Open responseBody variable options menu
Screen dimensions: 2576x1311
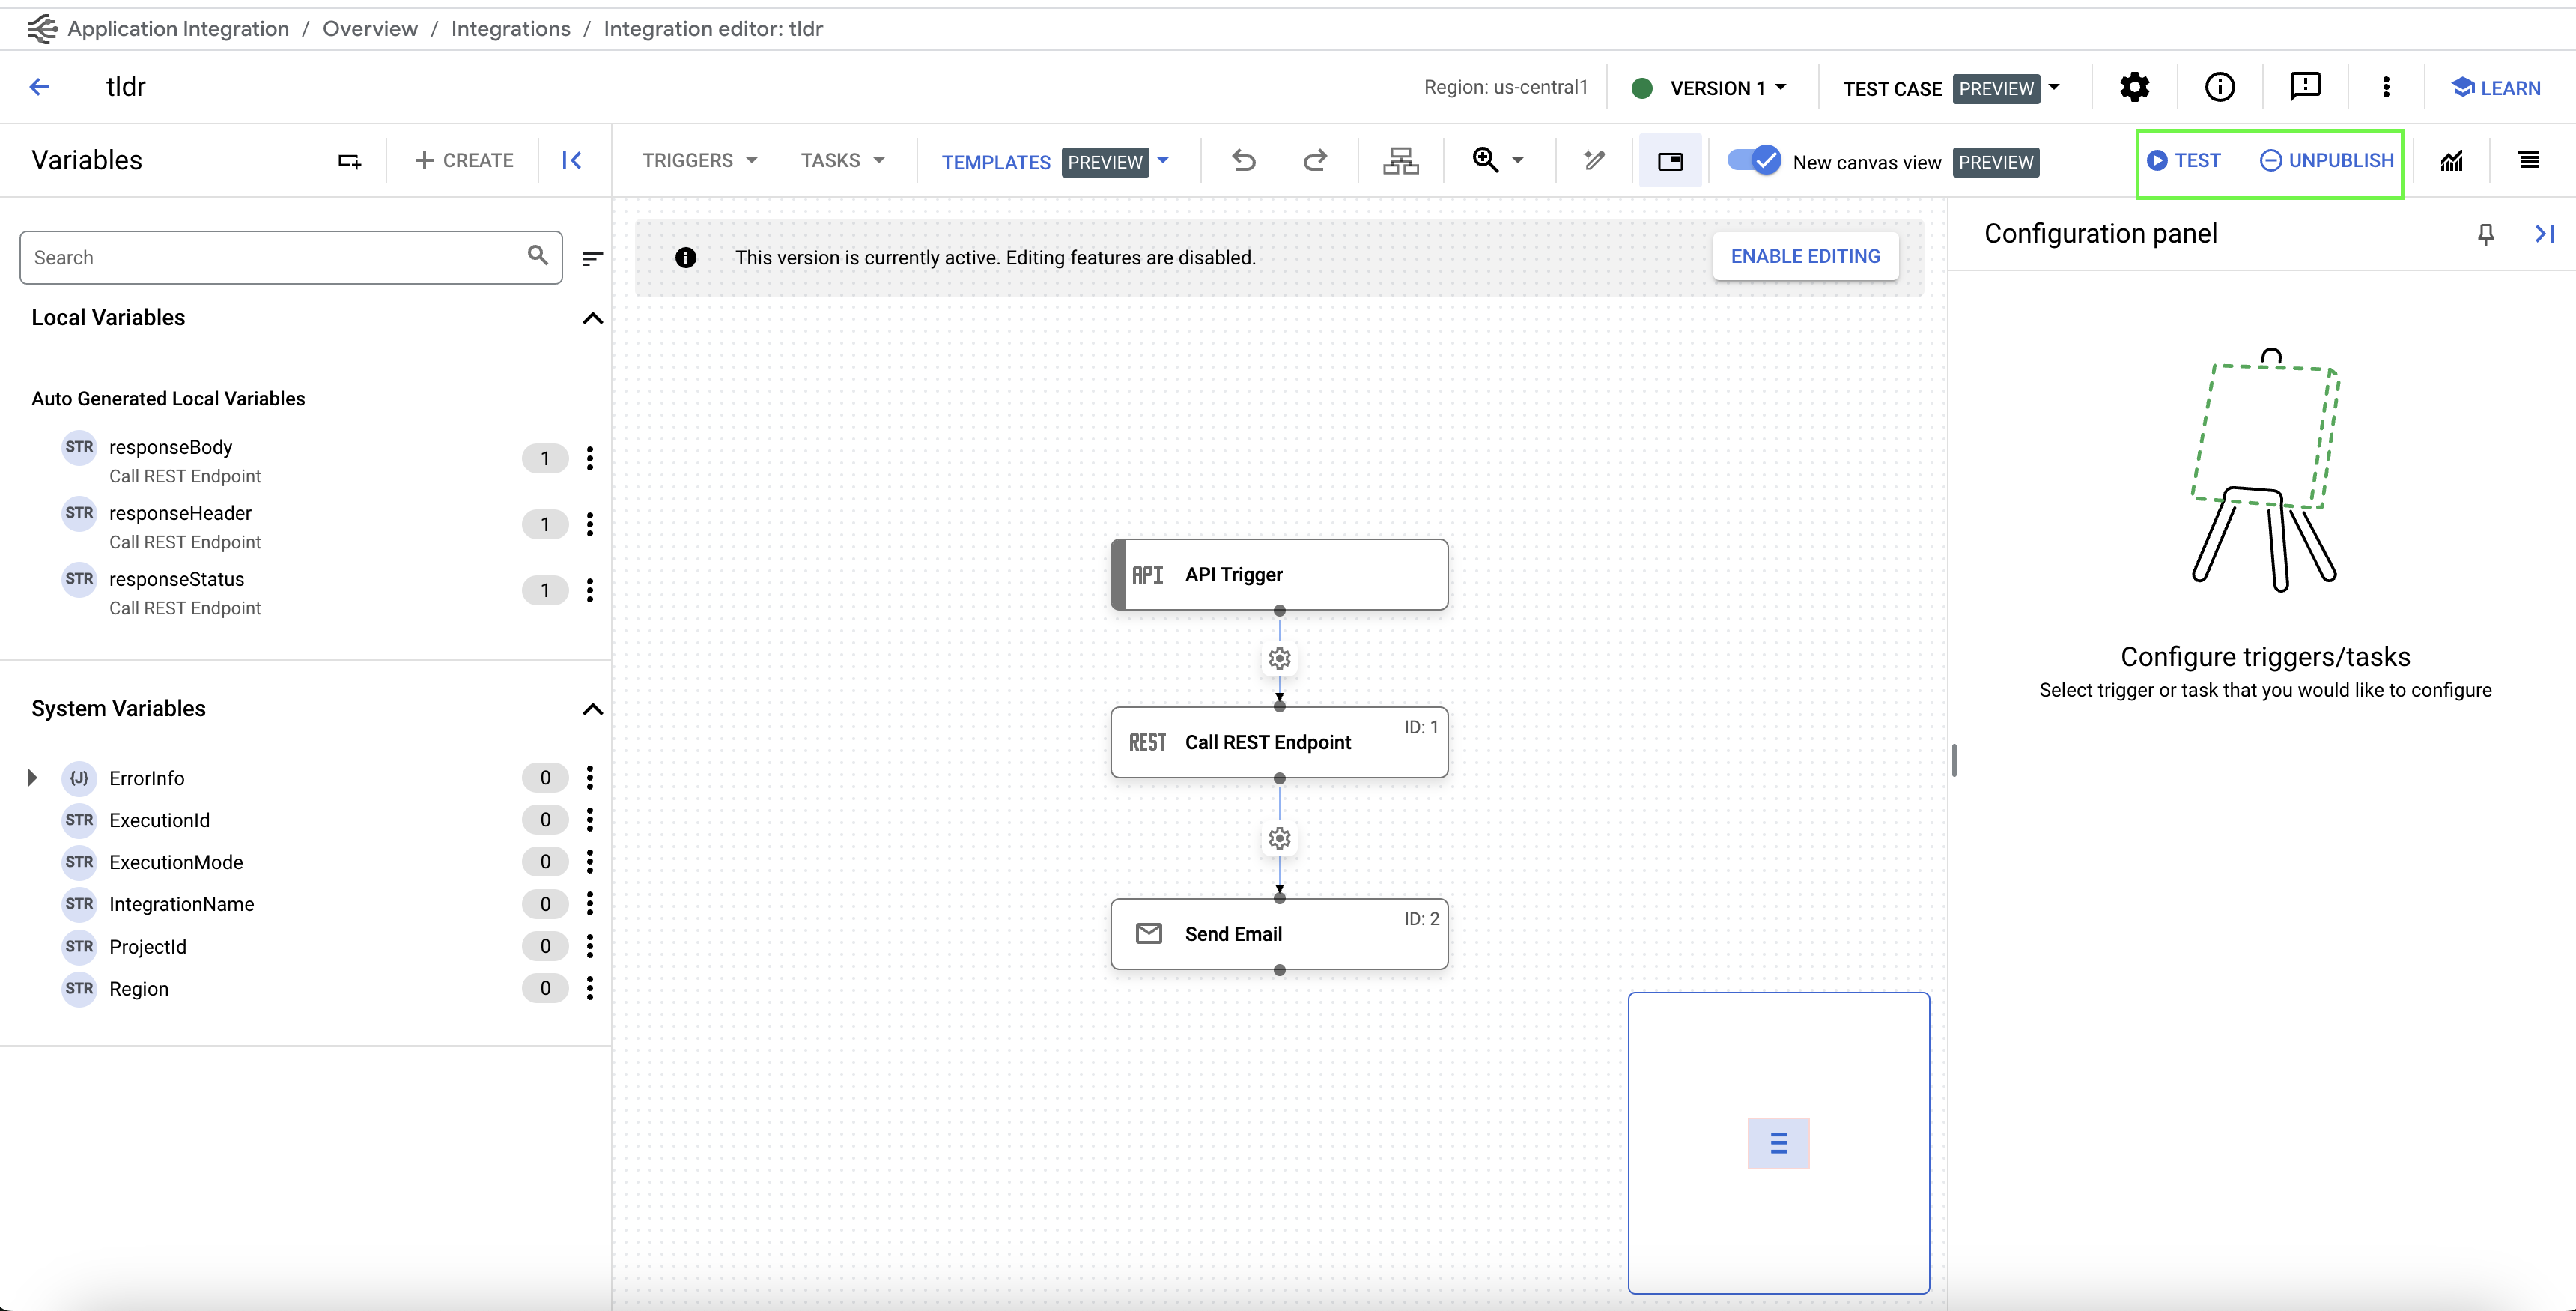[x=591, y=457]
